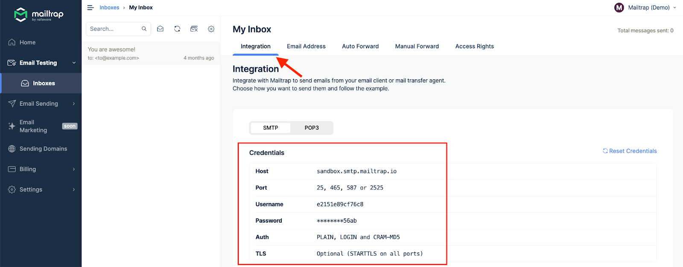Click the Billing card icon
This screenshot has width=683, height=267.
click(x=12, y=169)
